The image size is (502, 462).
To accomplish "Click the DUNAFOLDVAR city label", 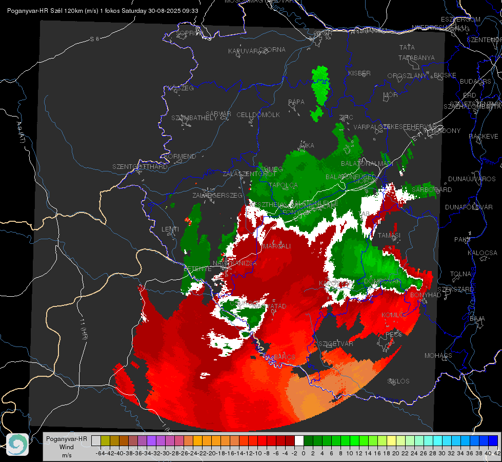I will tap(469, 207).
